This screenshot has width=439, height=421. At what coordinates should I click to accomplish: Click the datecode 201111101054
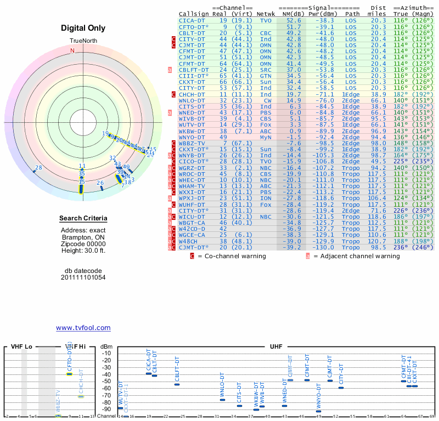click(83, 277)
